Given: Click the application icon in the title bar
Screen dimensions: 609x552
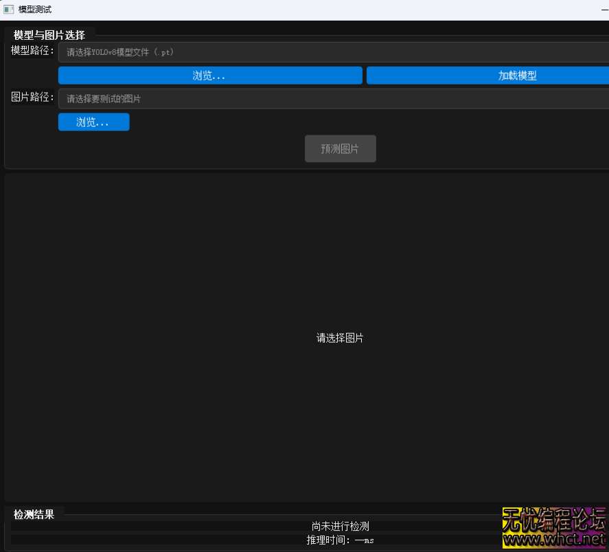Looking at the screenshot, I should [x=9, y=9].
